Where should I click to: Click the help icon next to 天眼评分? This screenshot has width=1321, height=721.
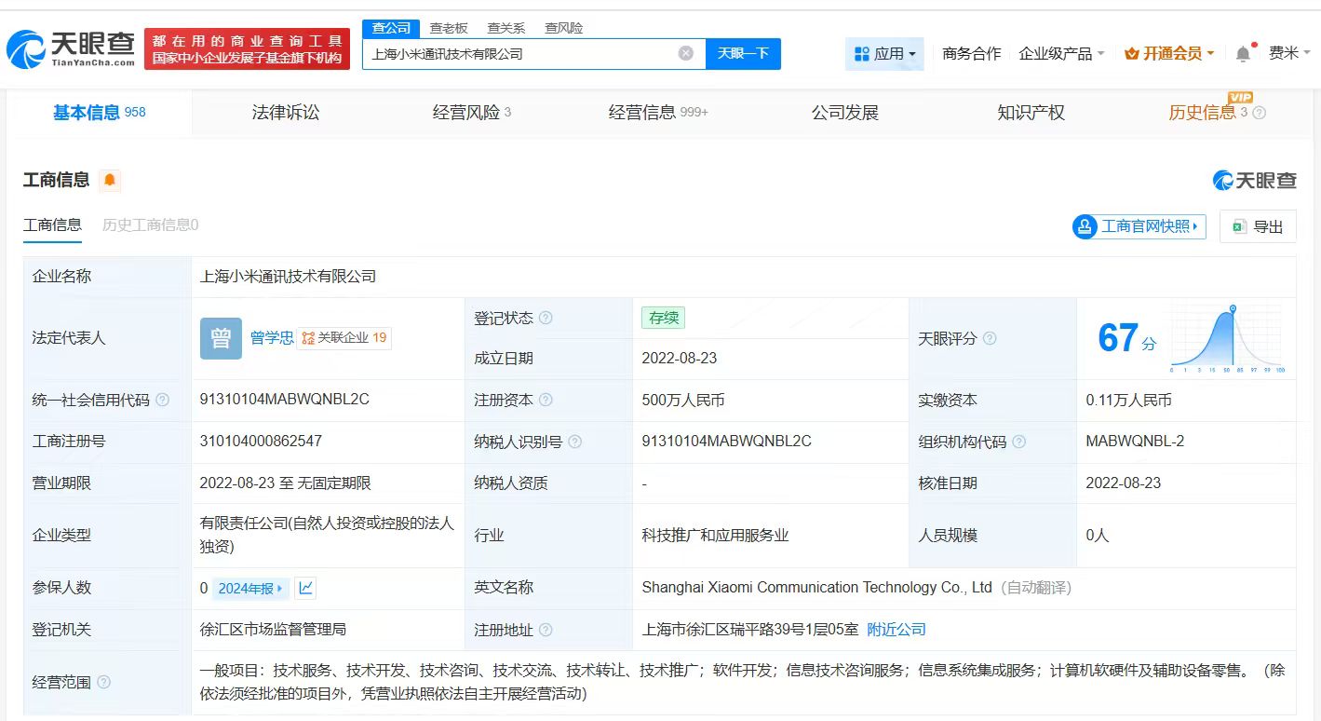990,338
